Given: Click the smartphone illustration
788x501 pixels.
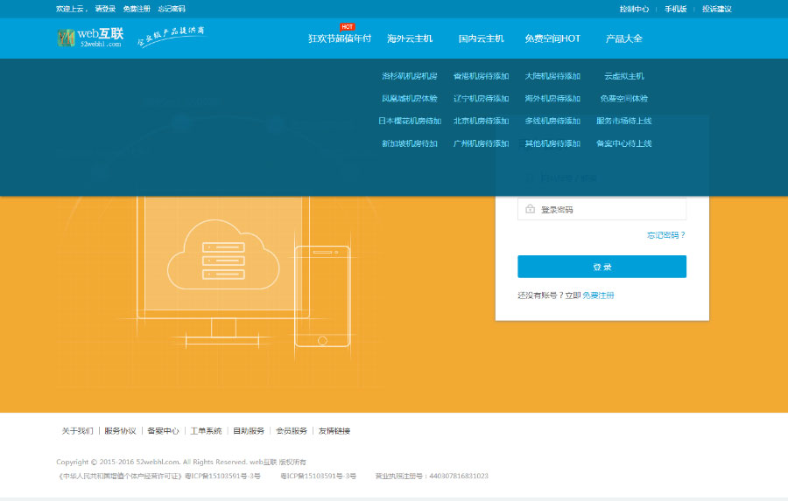Looking at the screenshot, I should [322, 296].
